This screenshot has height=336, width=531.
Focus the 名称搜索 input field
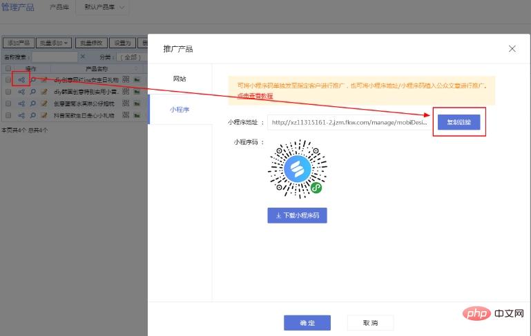coord(55,57)
